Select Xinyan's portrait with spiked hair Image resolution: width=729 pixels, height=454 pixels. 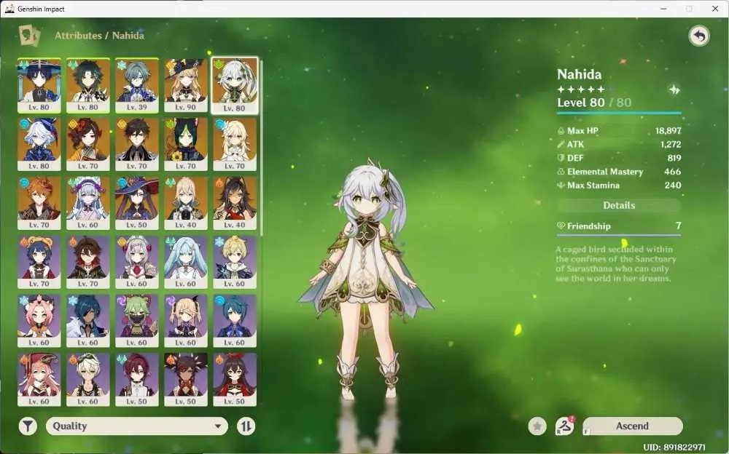click(185, 380)
